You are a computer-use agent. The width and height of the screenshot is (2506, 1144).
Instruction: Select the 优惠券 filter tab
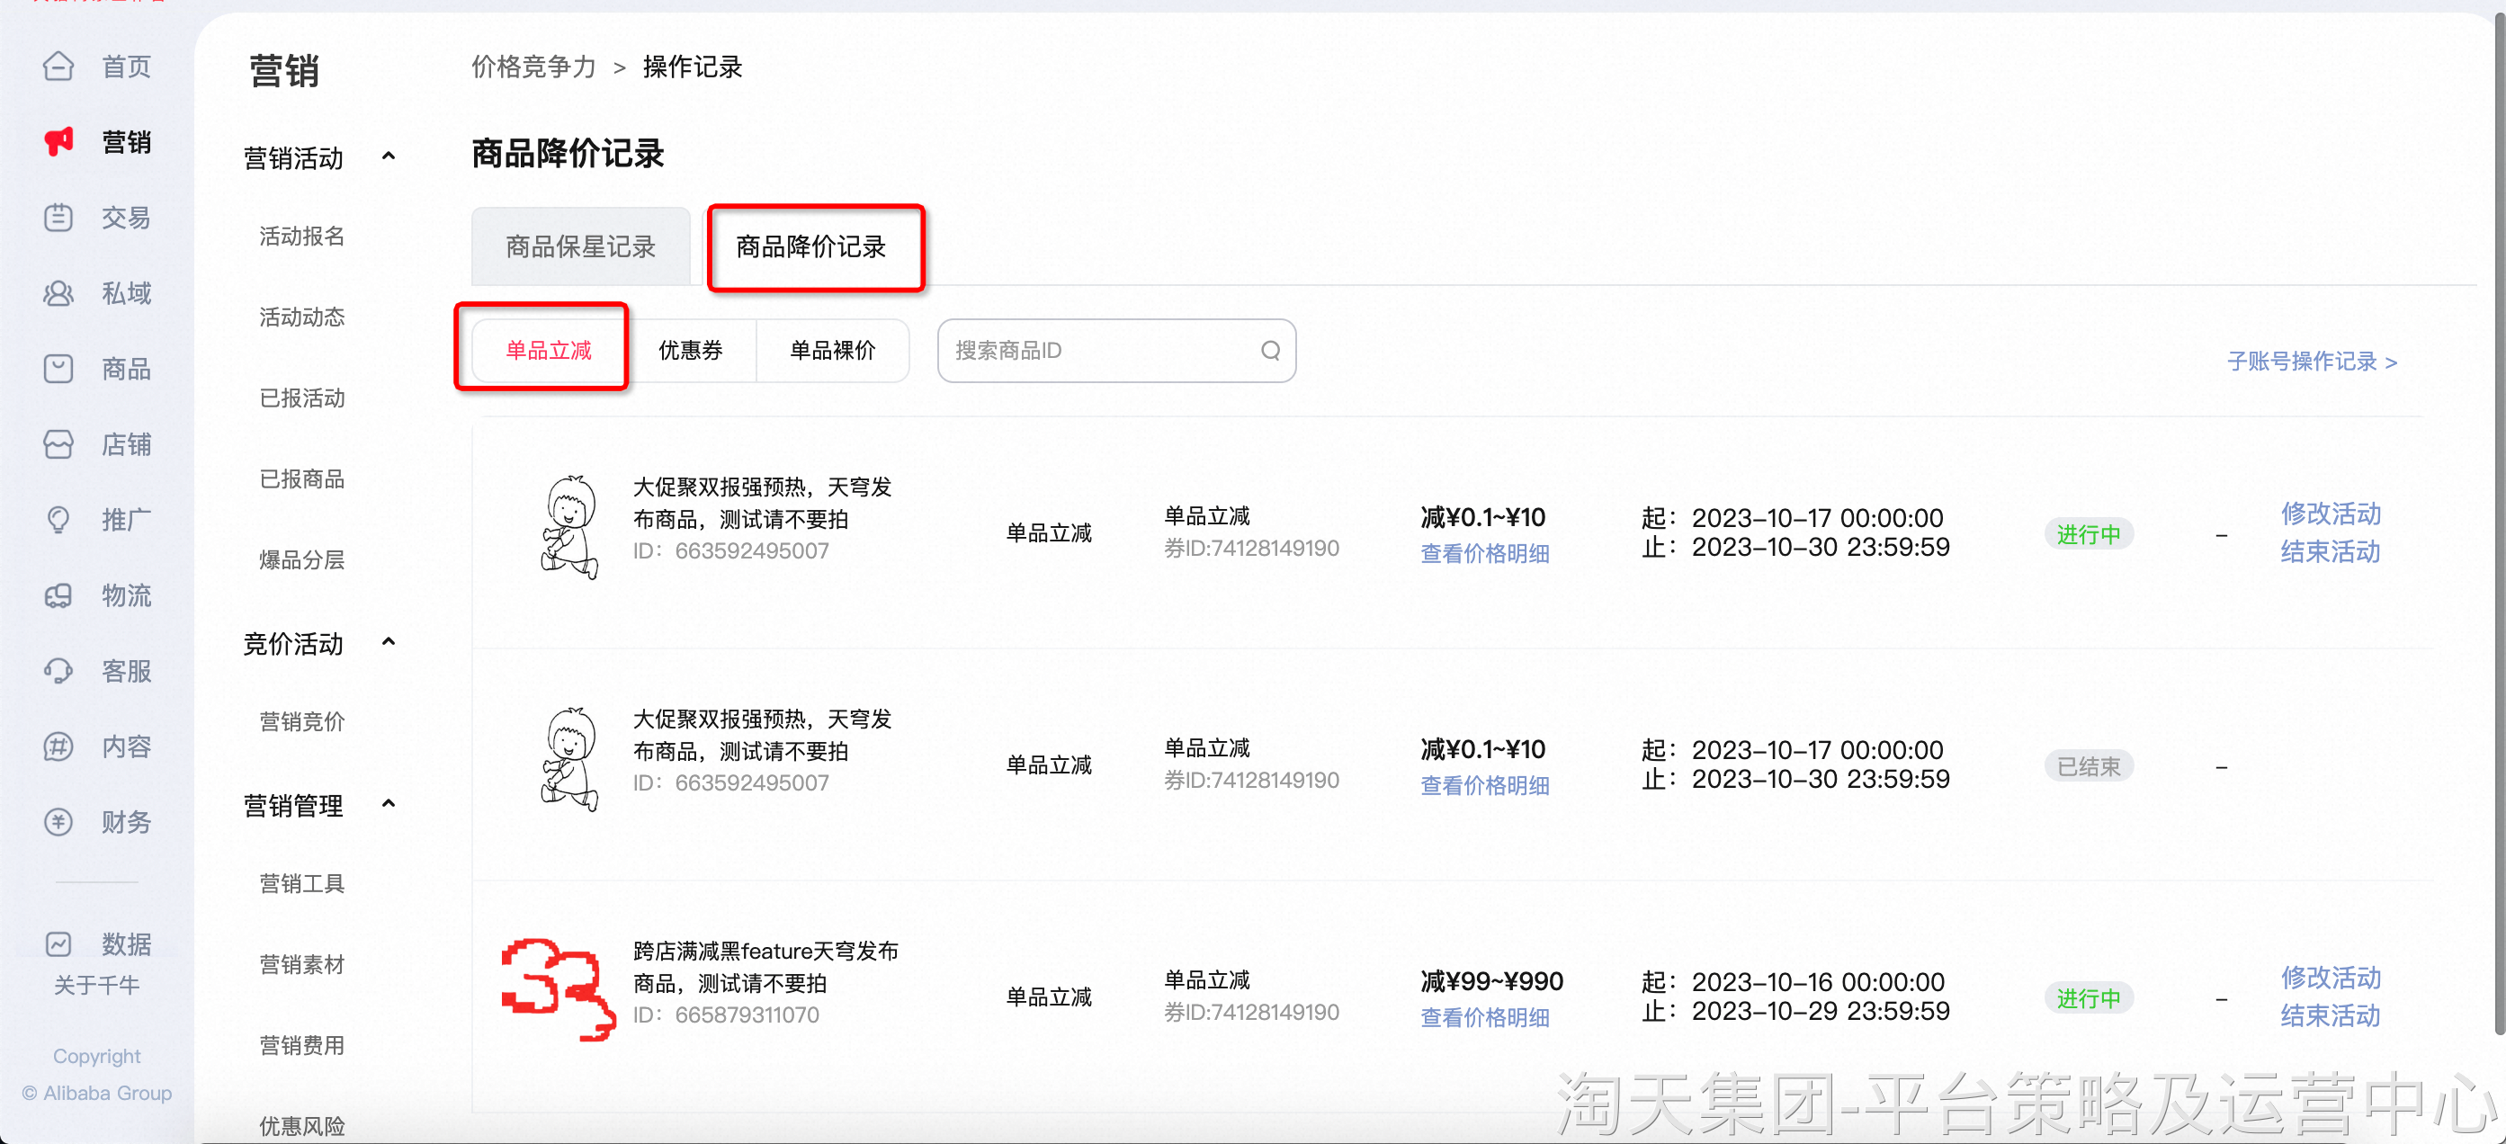pos(691,350)
